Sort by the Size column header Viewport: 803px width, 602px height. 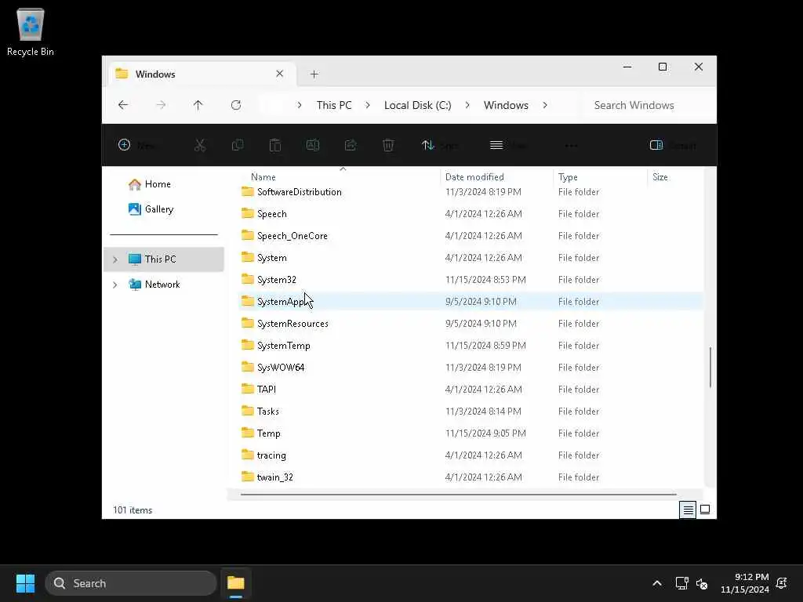tap(660, 177)
